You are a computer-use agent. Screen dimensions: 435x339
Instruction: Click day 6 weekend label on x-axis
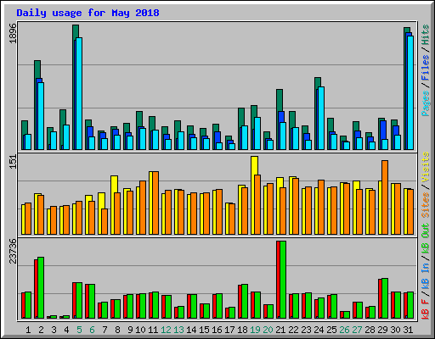pyautogui.click(x=92, y=330)
